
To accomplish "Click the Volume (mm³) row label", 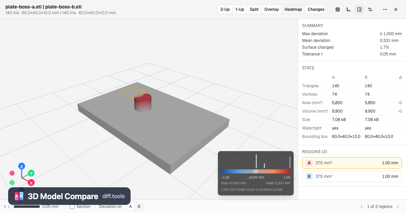I will point(315,111).
